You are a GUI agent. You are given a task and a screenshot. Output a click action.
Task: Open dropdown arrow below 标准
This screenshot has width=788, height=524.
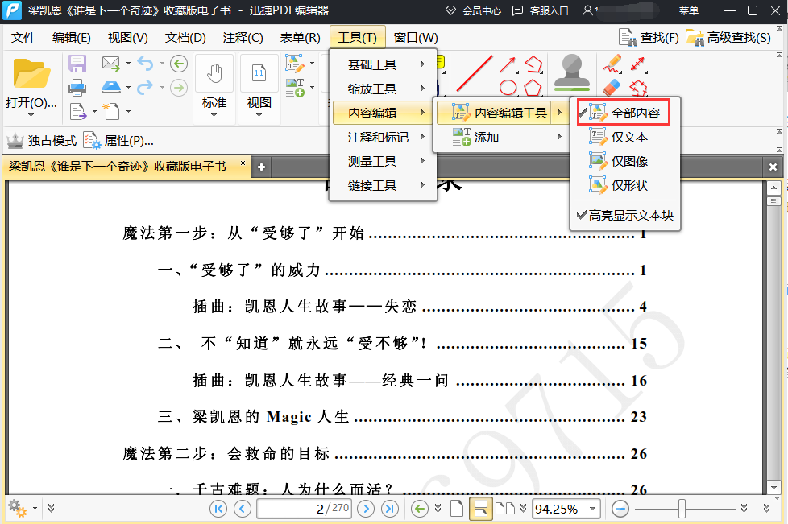[214, 115]
